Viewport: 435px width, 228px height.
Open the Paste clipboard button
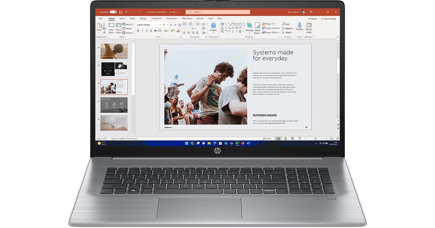tap(99, 28)
